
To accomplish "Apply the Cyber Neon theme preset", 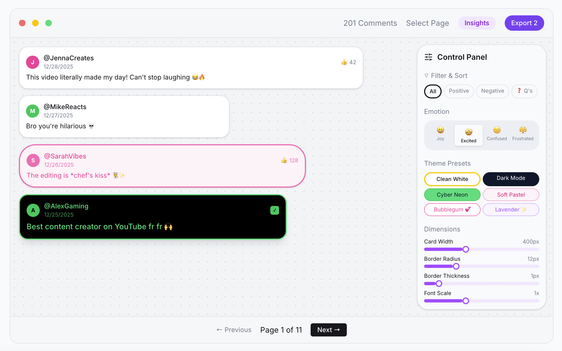I will (452, 195).
